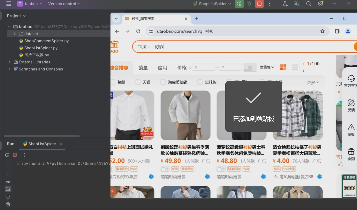
Task: Open the 港风原创服装店88 shop link
Action: [x=296, y=177]
